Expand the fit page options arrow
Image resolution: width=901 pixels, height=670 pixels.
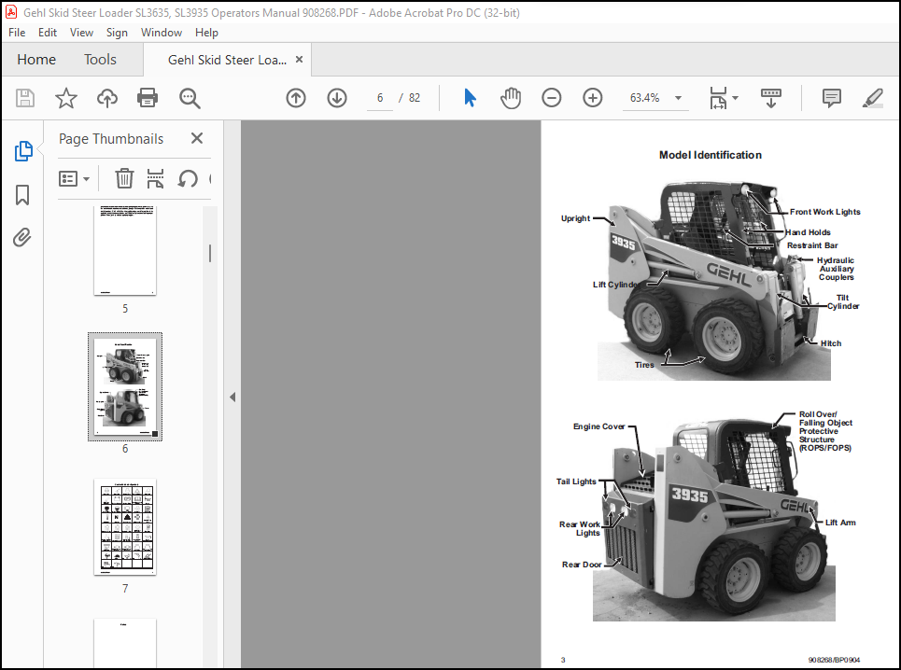(735, 98)
